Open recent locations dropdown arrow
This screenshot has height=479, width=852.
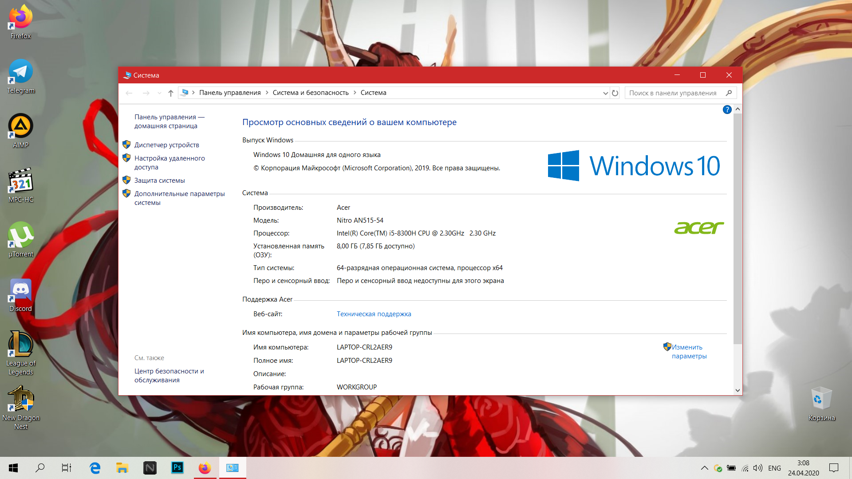tap(159, 93)
